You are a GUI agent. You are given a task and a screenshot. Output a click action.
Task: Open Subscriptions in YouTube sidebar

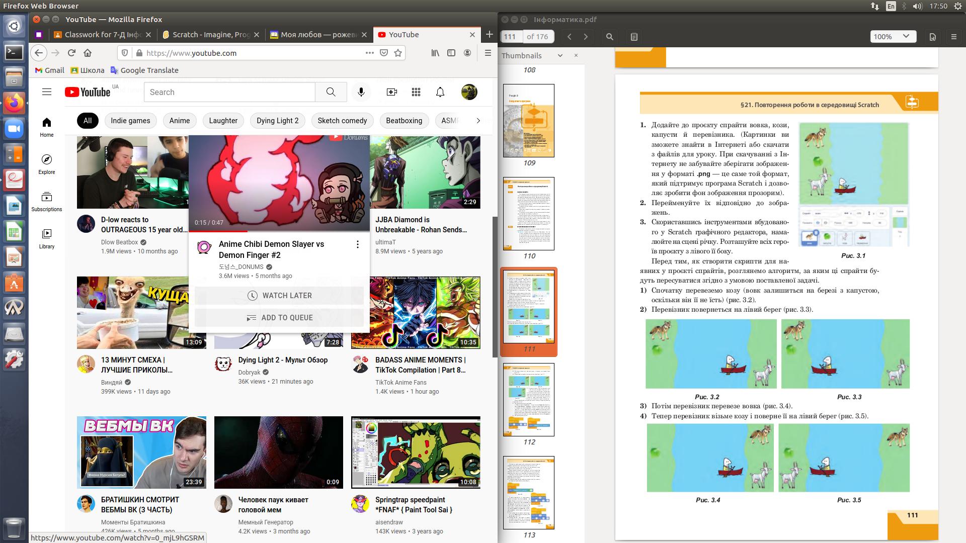coord(46,202)
